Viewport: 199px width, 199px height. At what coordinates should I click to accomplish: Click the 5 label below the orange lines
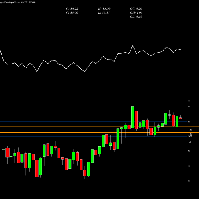(190, 142)
